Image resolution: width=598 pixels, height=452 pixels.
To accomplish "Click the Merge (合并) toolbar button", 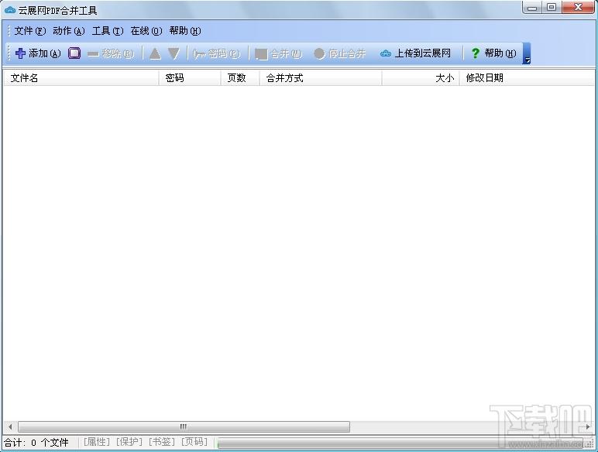I will [x=278, y=53].
